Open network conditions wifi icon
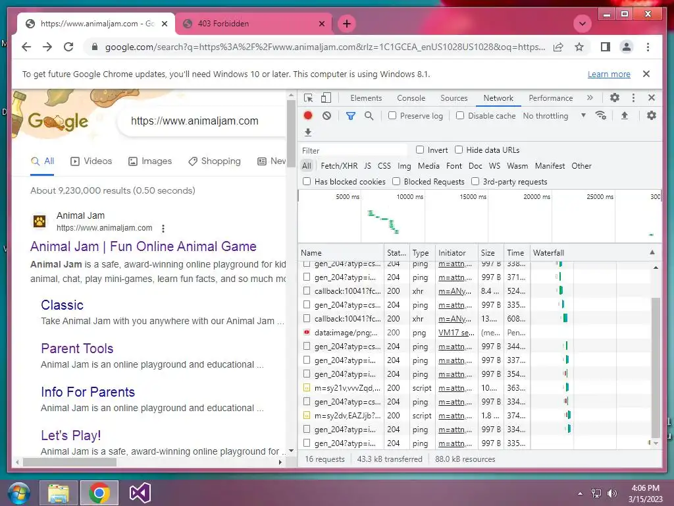 (x=600, y=115)
